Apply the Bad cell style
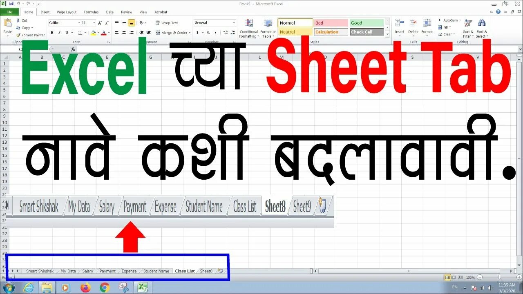Image resolution: width=523 pixels, height=294 pixels. tap(331, 23)
